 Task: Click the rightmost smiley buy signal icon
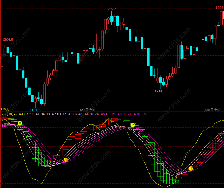click(x=191, y=168)
